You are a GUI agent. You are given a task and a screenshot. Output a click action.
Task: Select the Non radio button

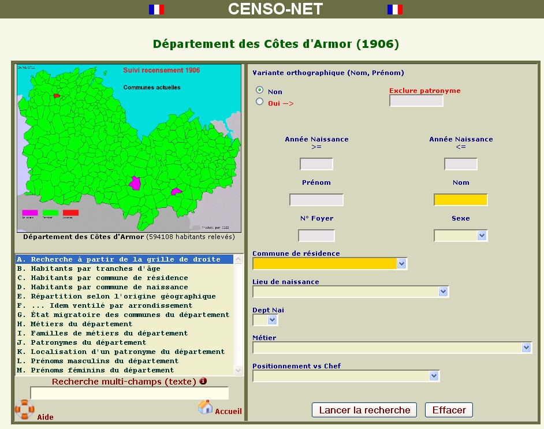click(260, 90)
